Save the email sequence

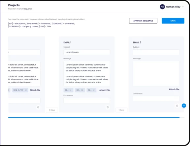173,21
